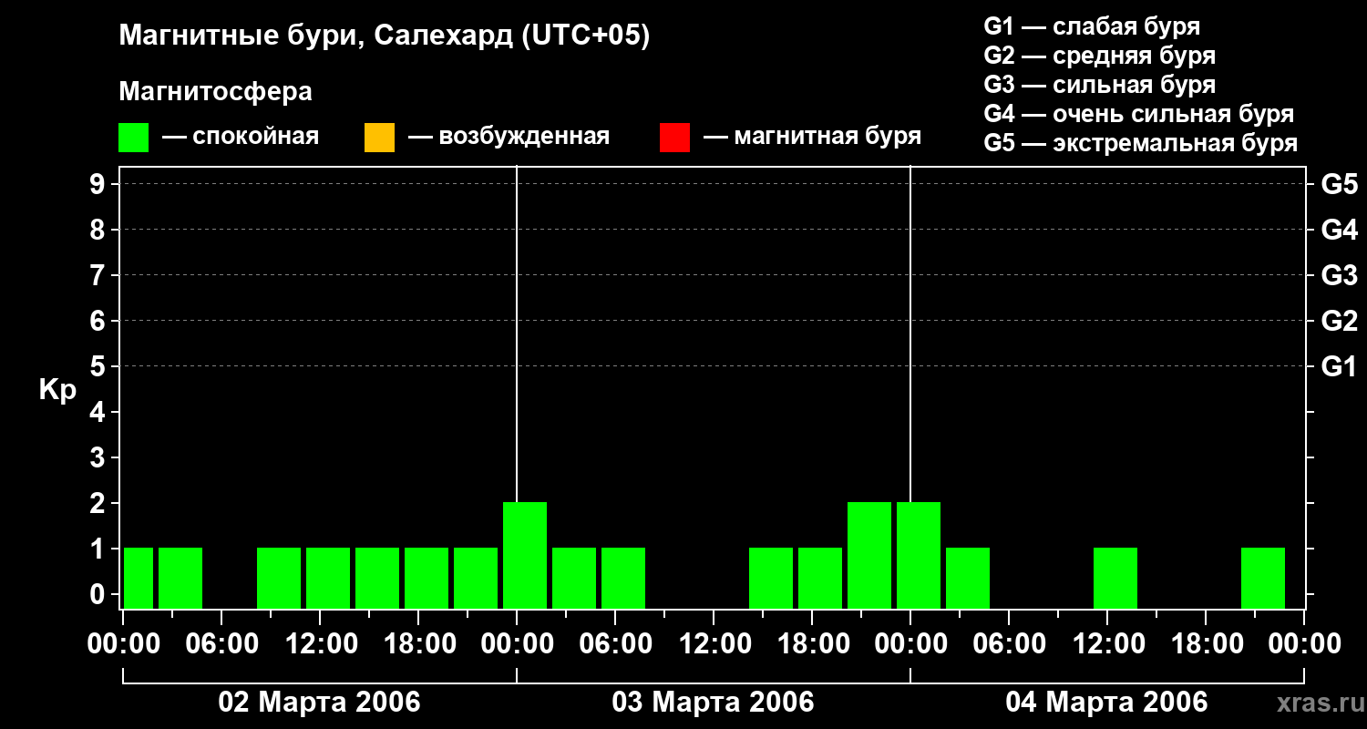Viewport: 1367px width, 729px height.
Task: Click the '02 Марта 2006' date label
Action: [x=320, y=702]
